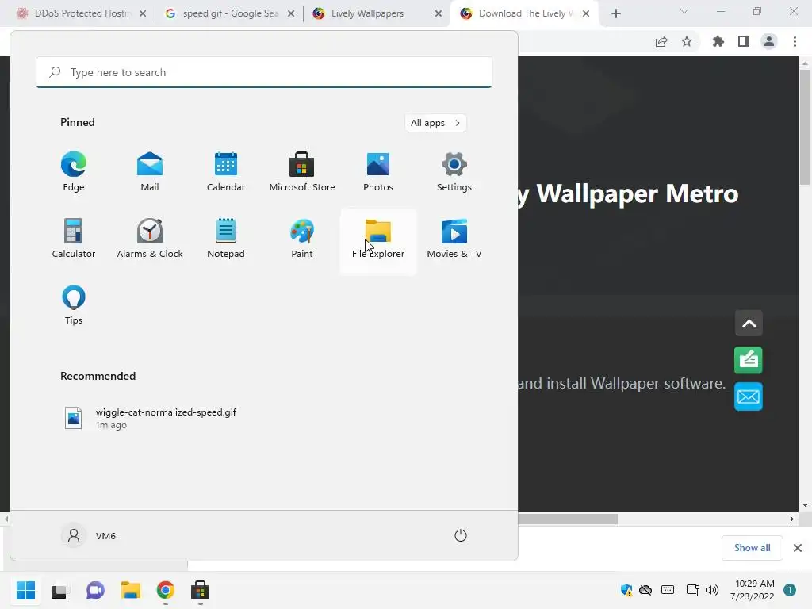
Task: Open a new Chrome tab
Action: pyautogui.click(x=615, y=13)
